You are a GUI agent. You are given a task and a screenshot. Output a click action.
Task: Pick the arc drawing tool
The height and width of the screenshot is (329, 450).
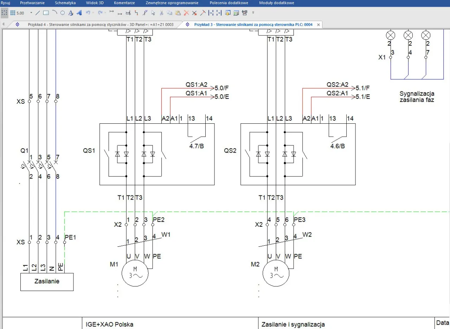[x=54, y=13]
